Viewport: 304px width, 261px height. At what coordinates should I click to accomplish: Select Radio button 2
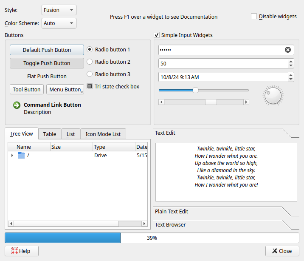pyautogui.click(x=90, y=62)
